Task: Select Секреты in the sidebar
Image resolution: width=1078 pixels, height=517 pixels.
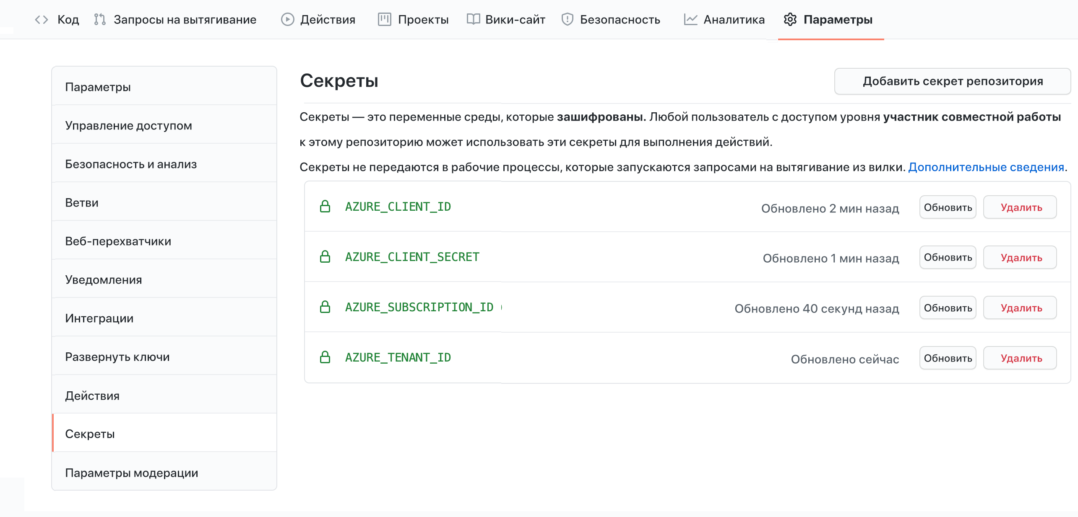Action: [164, 433]
